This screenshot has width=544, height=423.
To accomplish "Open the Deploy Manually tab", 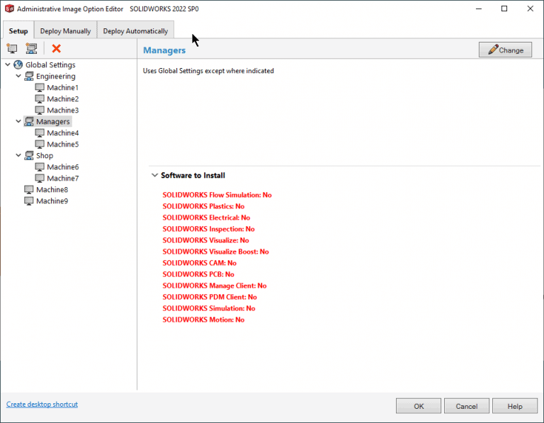I will 66,31.
